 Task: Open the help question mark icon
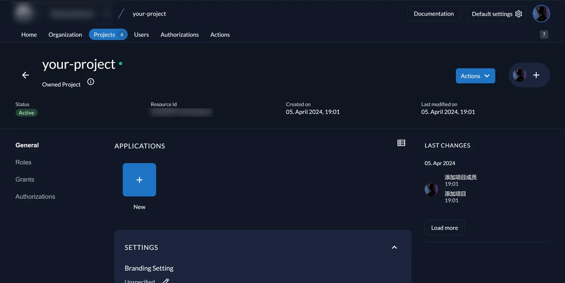[x=544, y=35]
